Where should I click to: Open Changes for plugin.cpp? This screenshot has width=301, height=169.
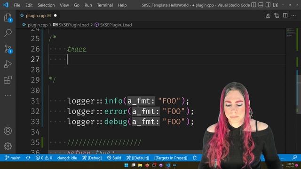click(x=277, y=15)
